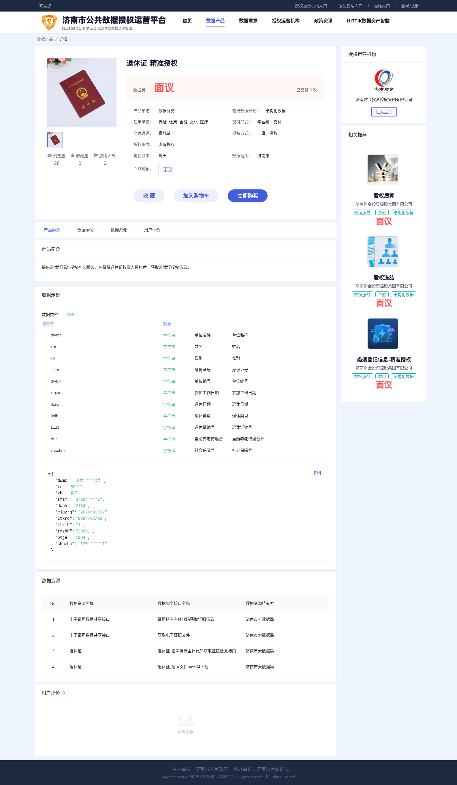Click the 济南财金 company logo

click(384, 81)
